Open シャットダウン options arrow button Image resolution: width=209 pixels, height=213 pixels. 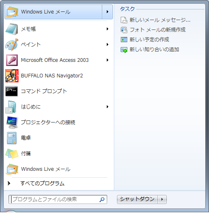pos(162,199)
